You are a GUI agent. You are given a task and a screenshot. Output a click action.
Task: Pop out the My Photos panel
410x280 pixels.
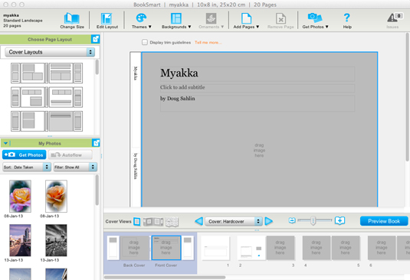(96, 143)
